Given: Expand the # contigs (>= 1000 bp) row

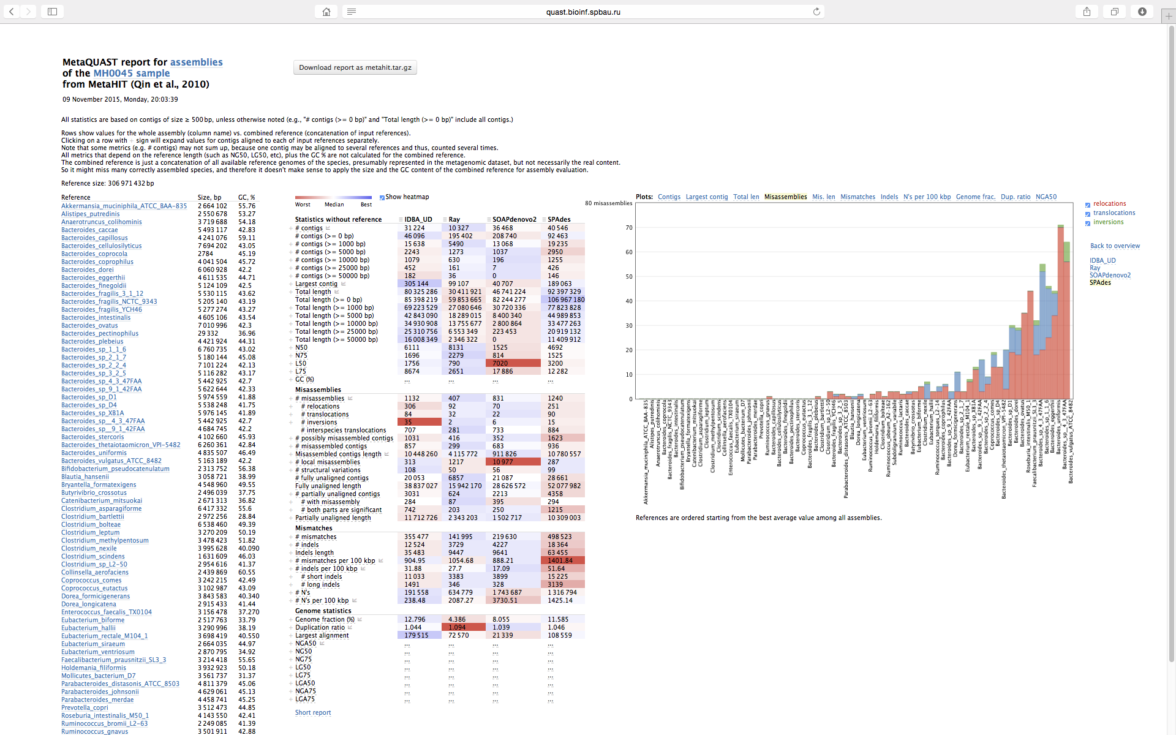Looking at the screenshot, I should [292, 244].
